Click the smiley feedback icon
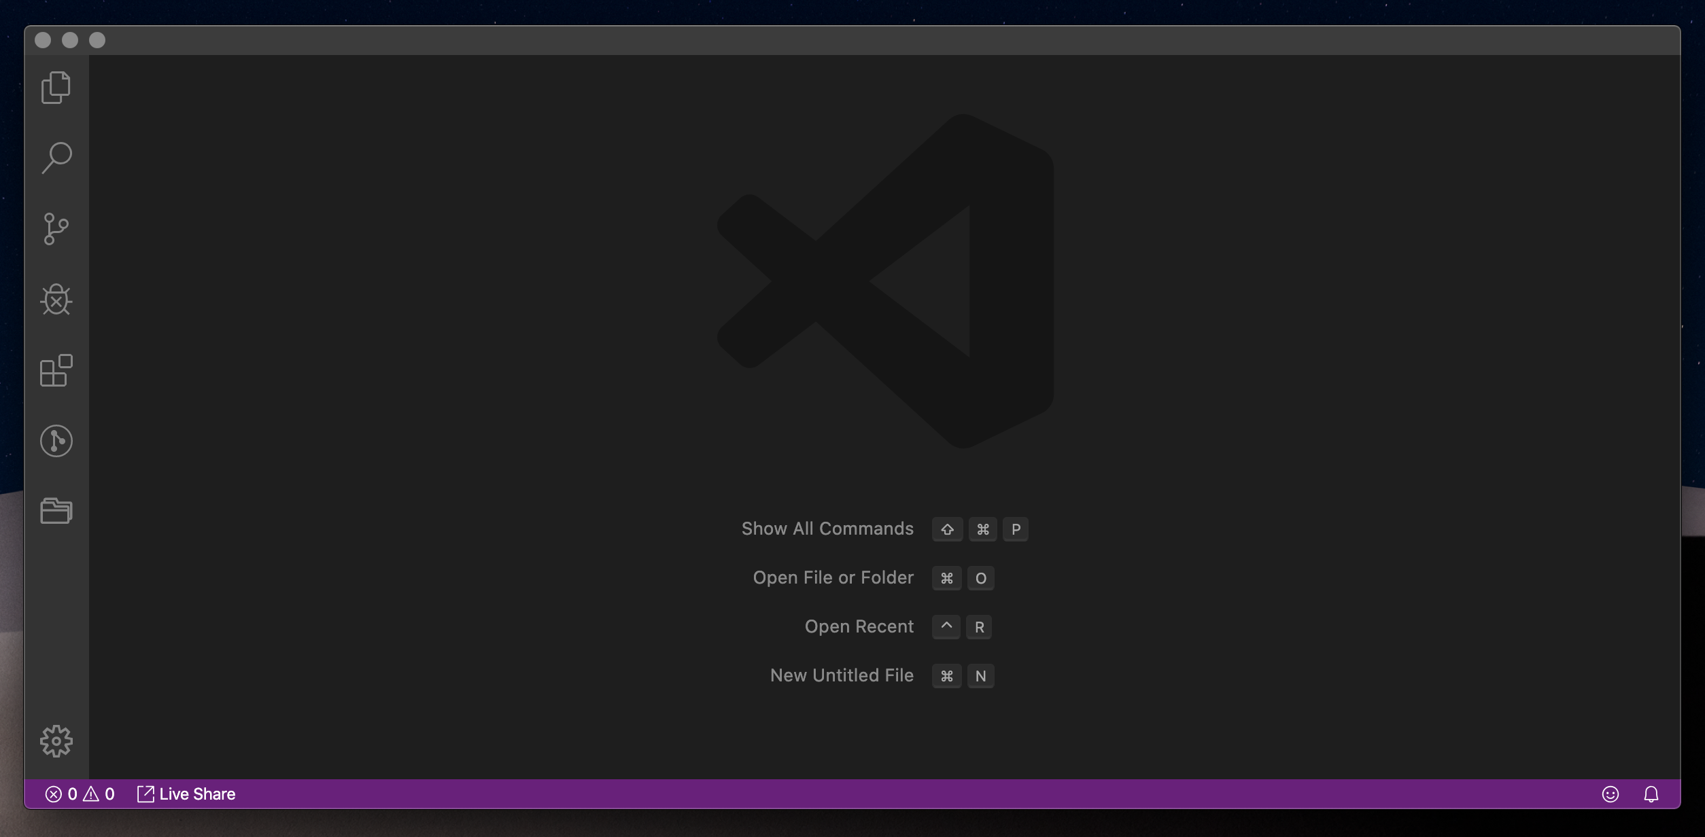 (x=1610, y=794)
